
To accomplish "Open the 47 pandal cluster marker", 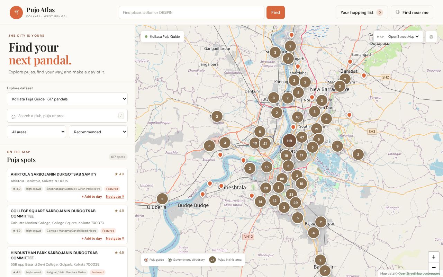I will [x=302, y=137].
